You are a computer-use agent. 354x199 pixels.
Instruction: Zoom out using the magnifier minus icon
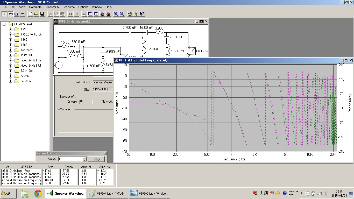[122, 14]
